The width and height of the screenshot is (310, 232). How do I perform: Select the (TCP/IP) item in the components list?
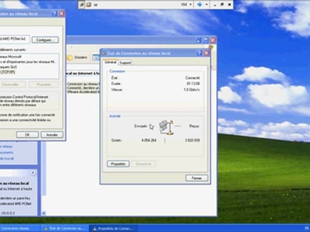(7, 72)
